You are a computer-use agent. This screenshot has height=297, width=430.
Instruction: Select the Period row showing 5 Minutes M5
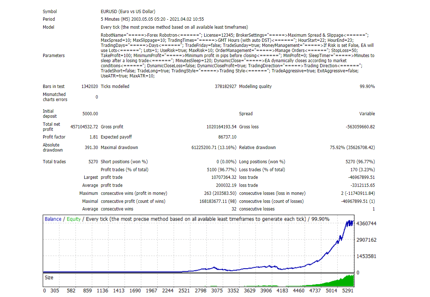point(153,19)
